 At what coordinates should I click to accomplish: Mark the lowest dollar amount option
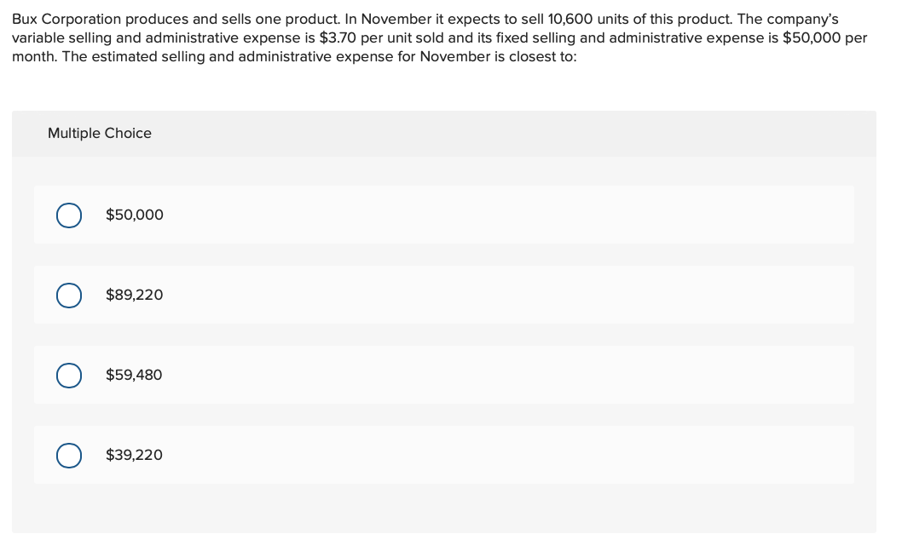(134, 455)
